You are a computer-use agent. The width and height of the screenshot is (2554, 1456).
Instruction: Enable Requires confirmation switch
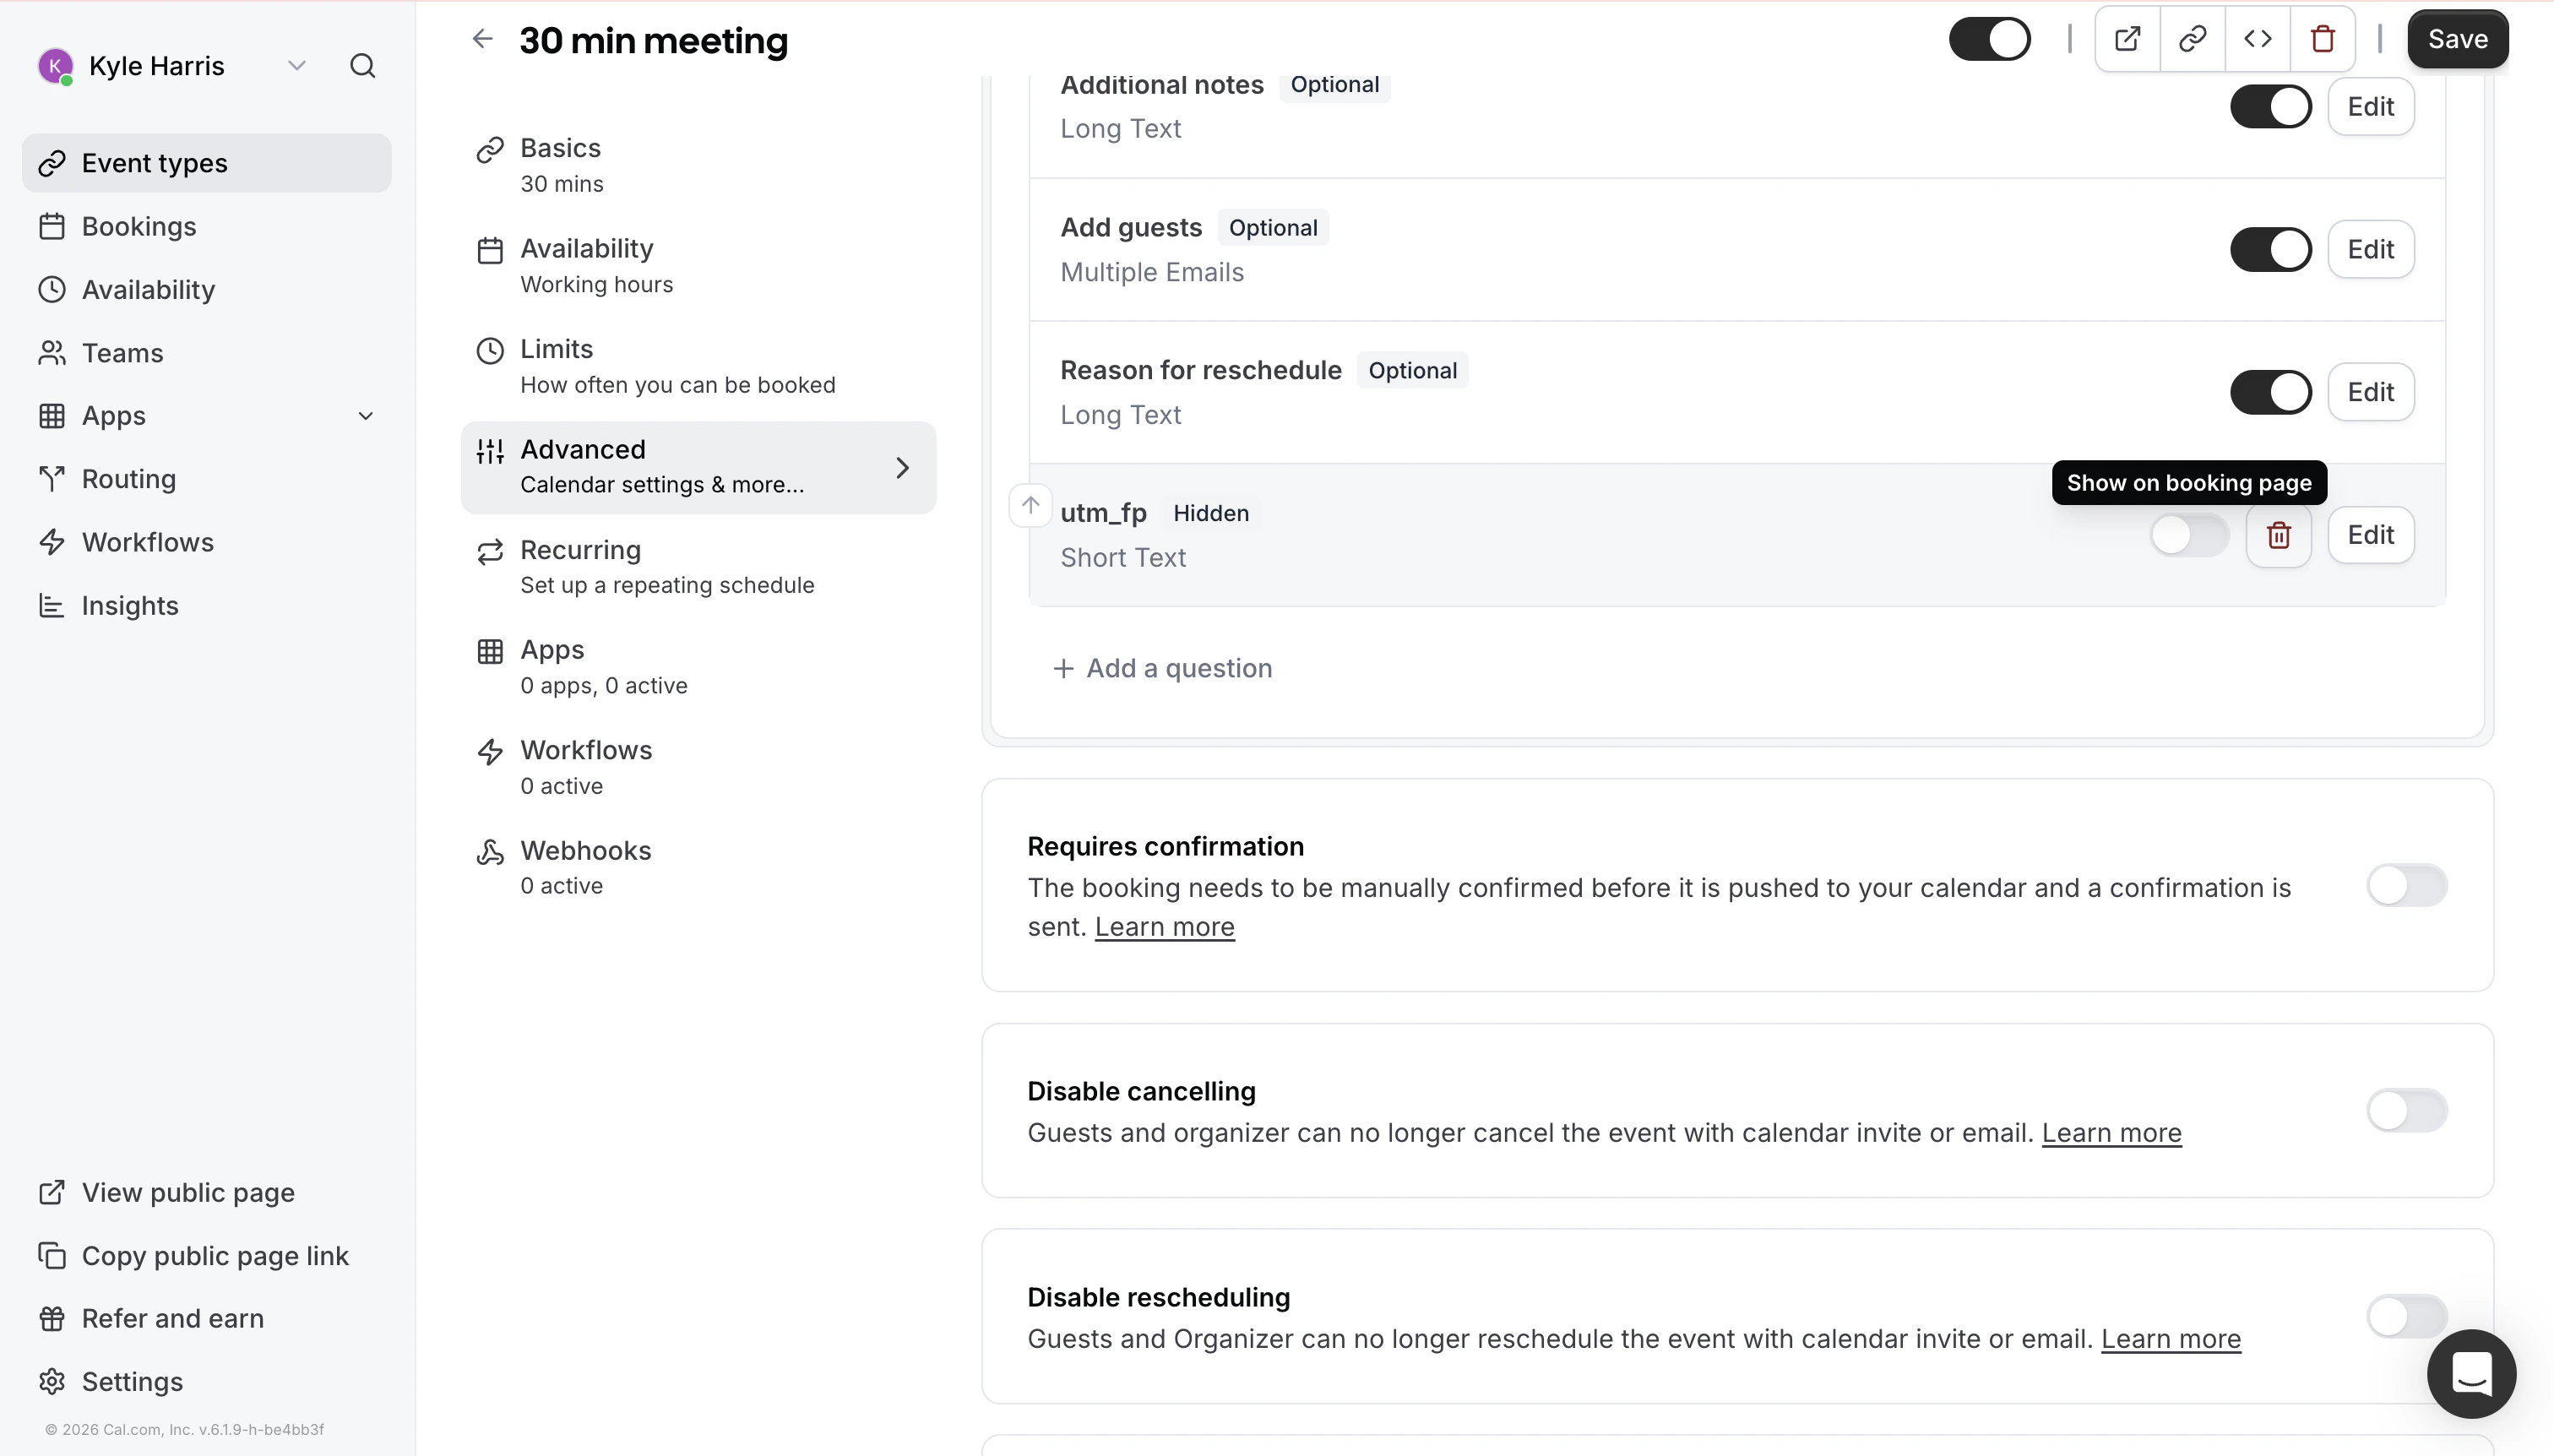click(x=2406, y=885)
